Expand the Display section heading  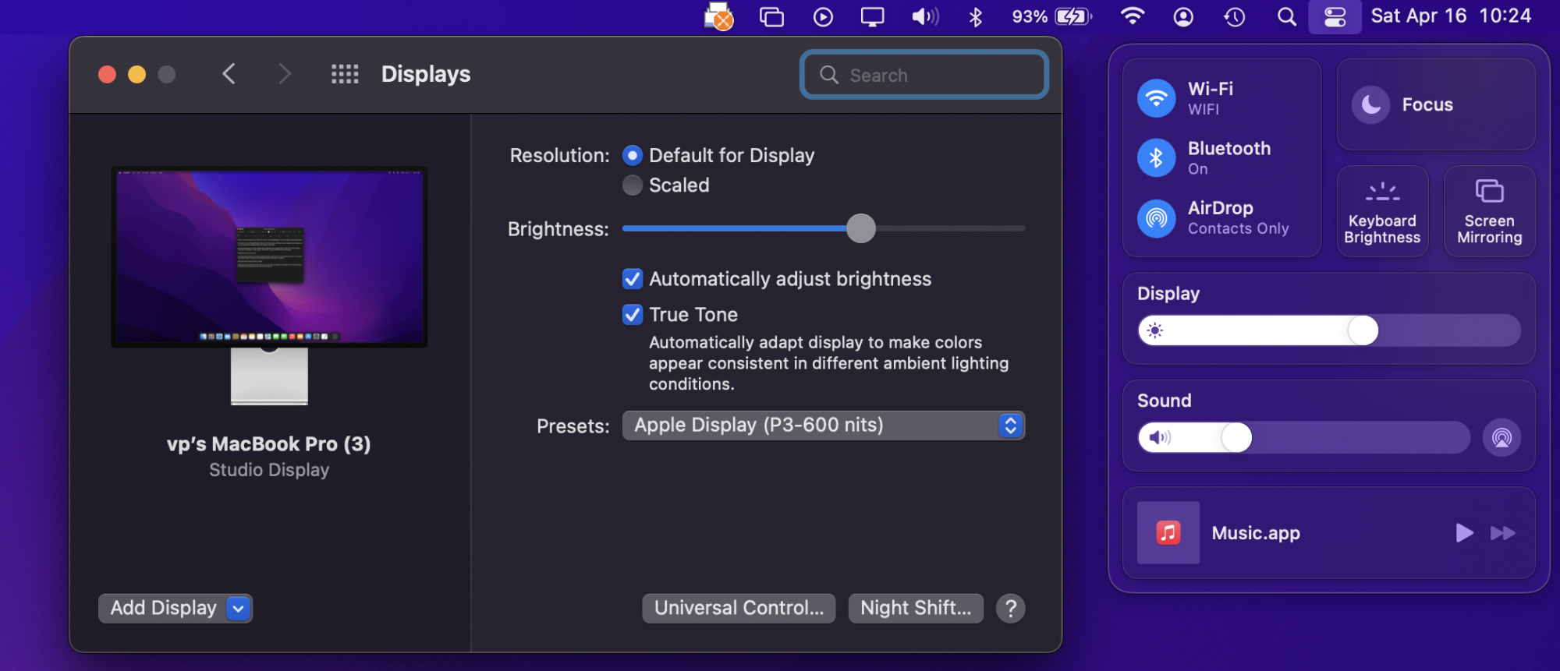tap(1168, 294)
